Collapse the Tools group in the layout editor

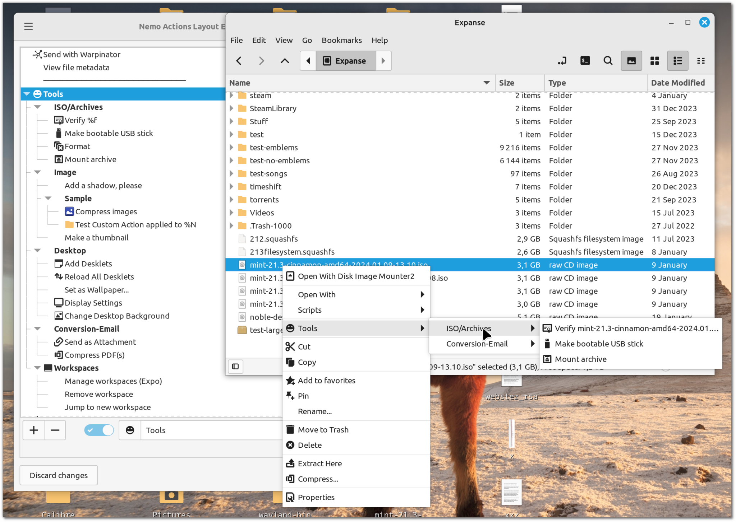tap(26, 94)
